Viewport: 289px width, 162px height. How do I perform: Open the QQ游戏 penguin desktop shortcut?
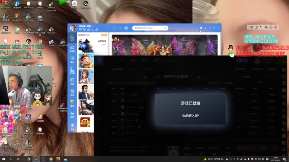40,18
